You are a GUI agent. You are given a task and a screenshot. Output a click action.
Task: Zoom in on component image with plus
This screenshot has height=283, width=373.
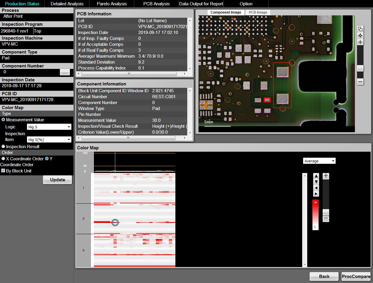(x=360, y=42)
